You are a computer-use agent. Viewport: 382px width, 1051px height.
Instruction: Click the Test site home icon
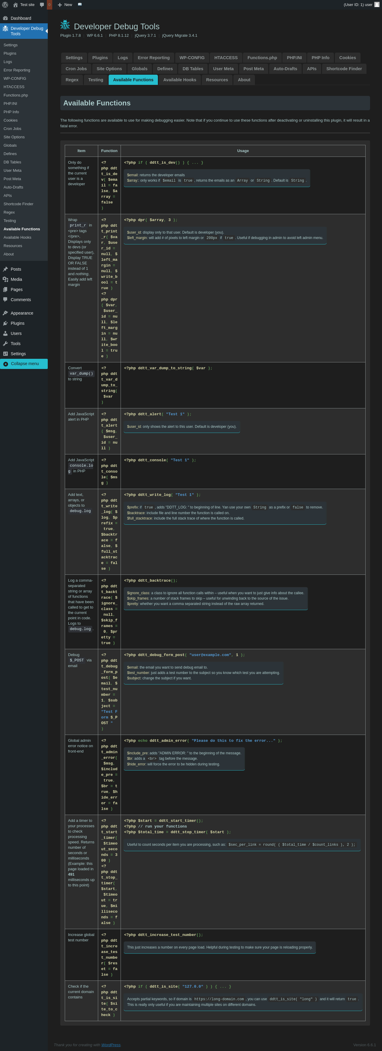point(16,5)
